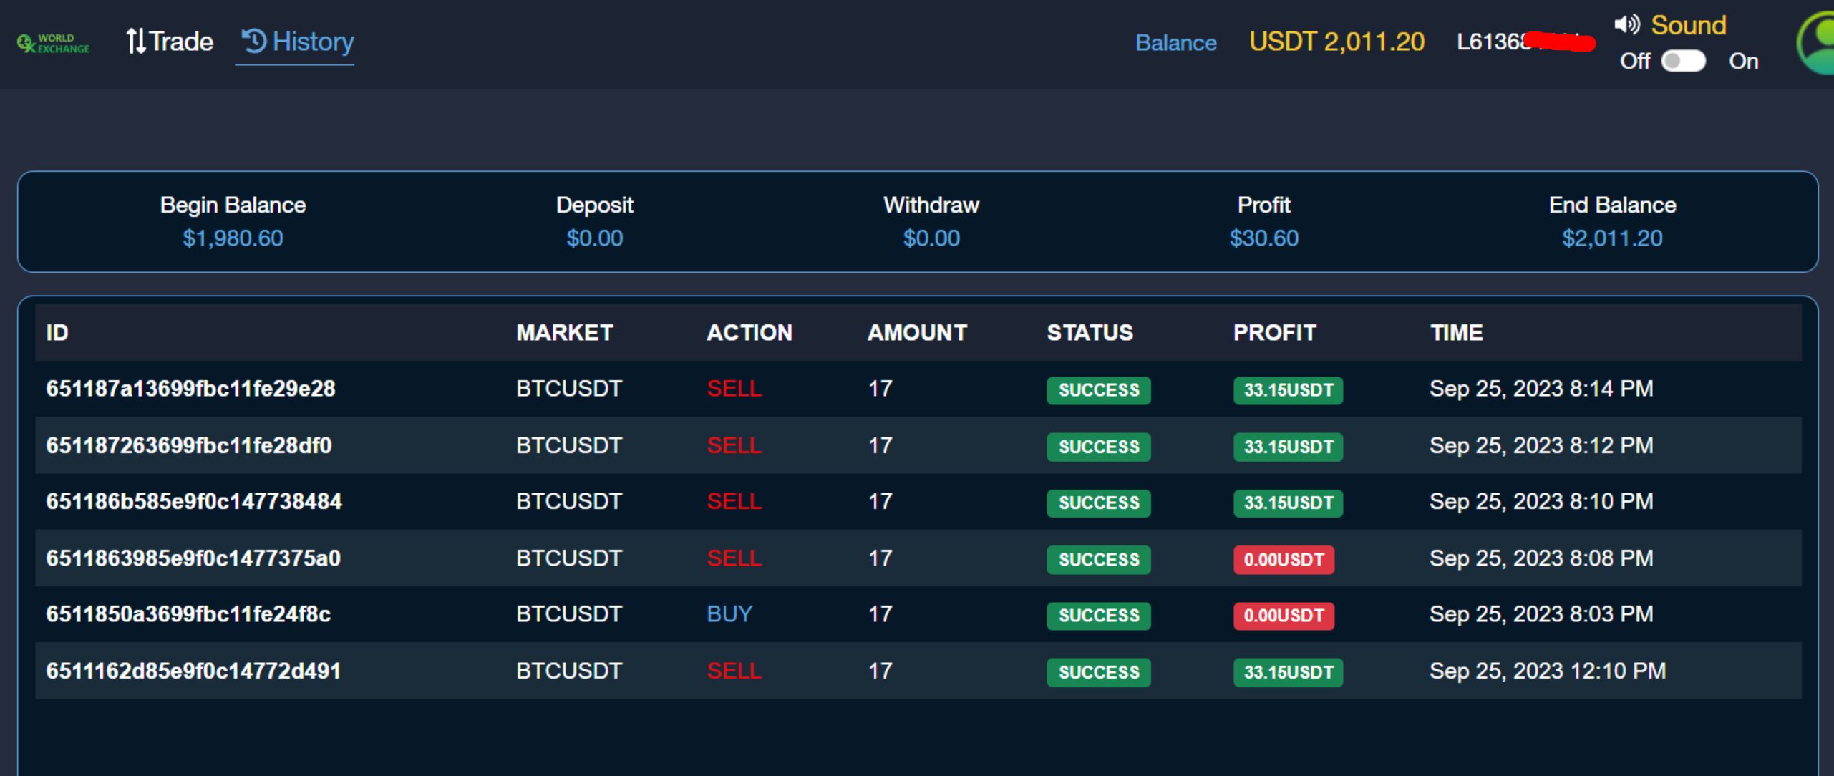The image size is (1834, 776).
Task: Toggle the Sound Off/On switch
Action: [1682, 62]
